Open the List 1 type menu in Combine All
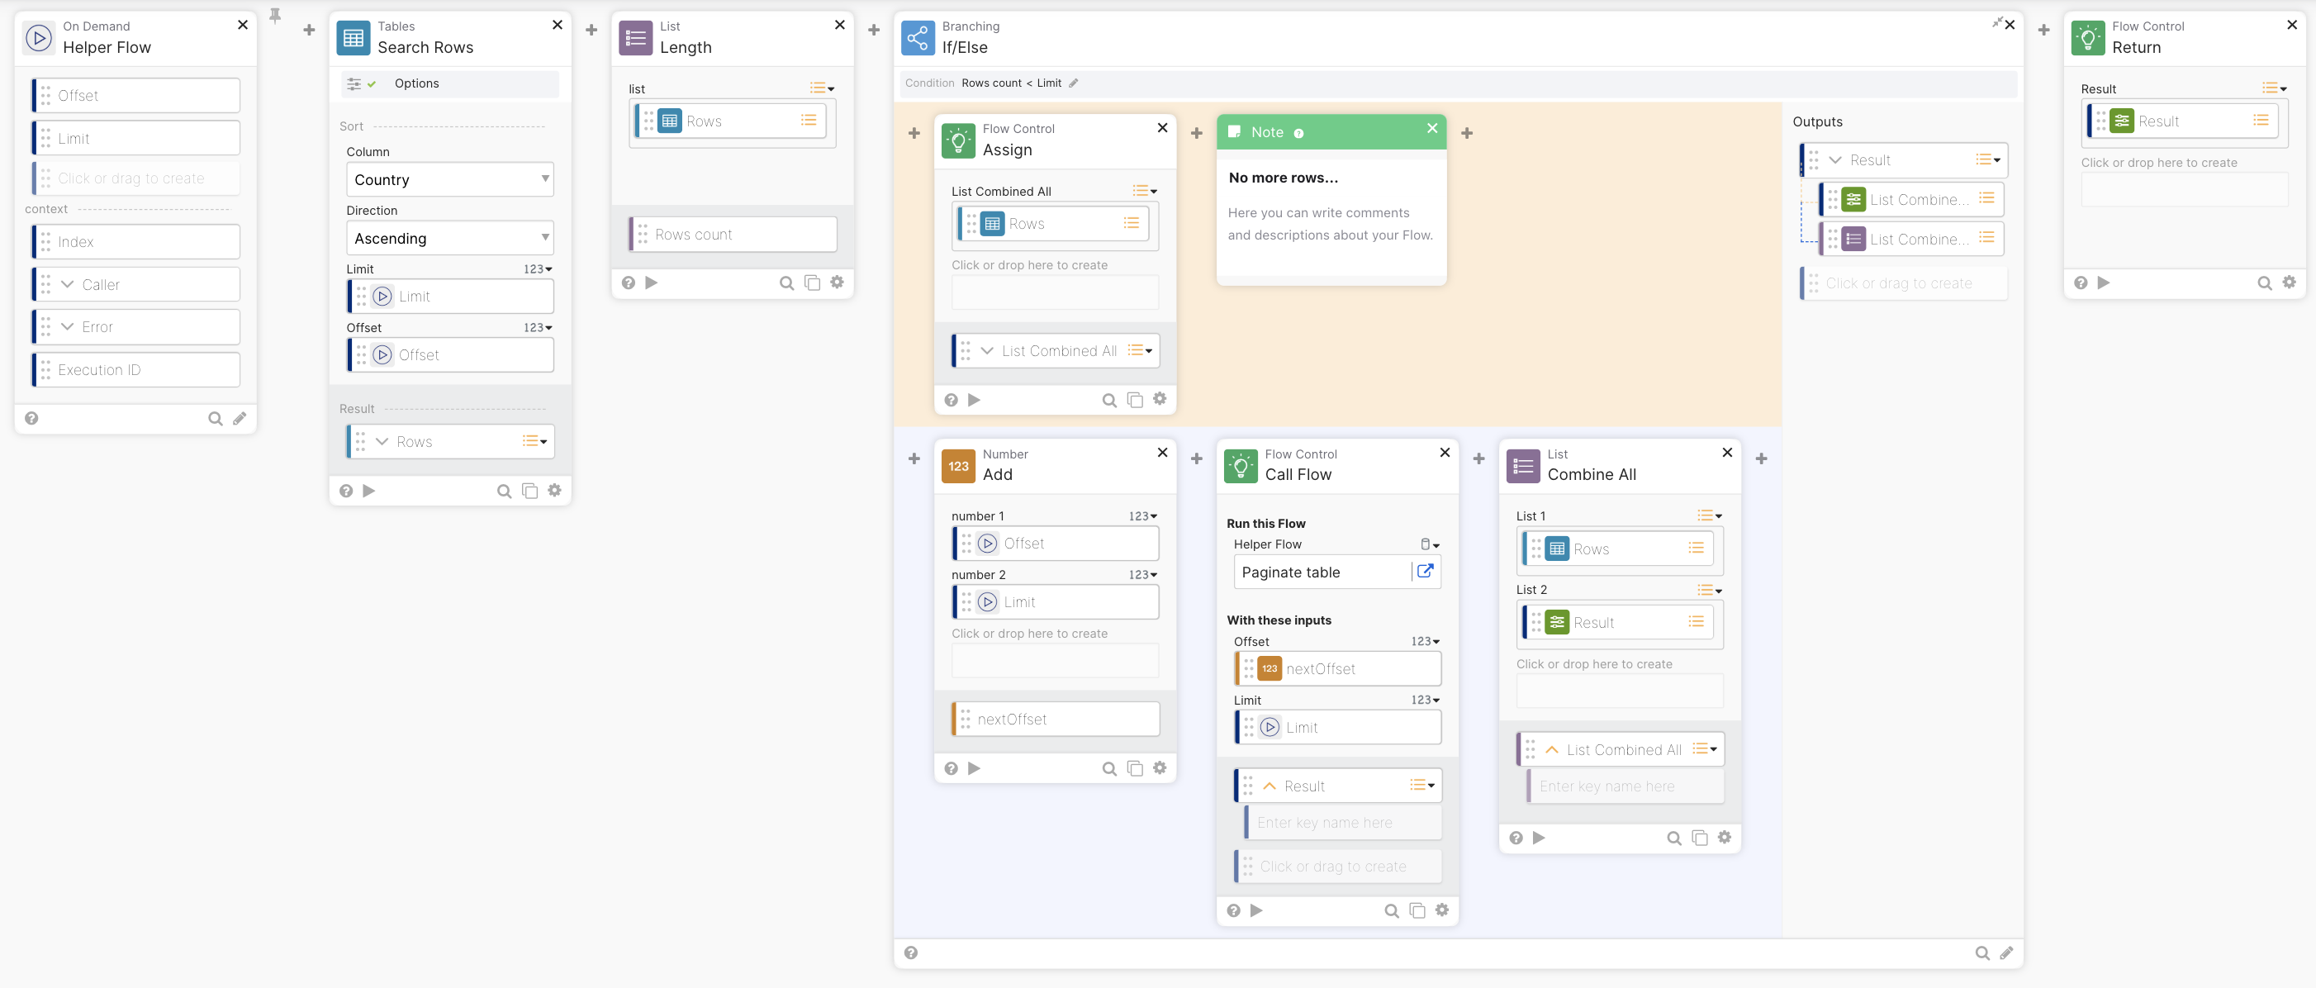This screenshot has width=2316, height=988. tap(1709, 516)
